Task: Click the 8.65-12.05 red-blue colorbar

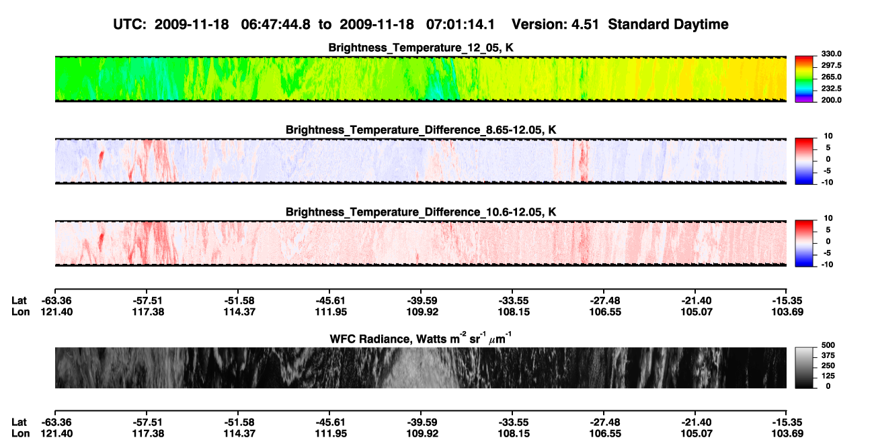Action: click(804, 161)
